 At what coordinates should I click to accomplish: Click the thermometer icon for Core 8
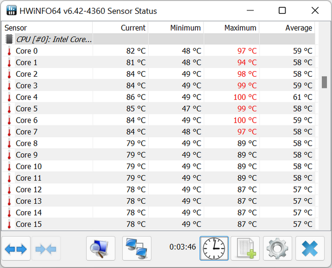point(9,143)
